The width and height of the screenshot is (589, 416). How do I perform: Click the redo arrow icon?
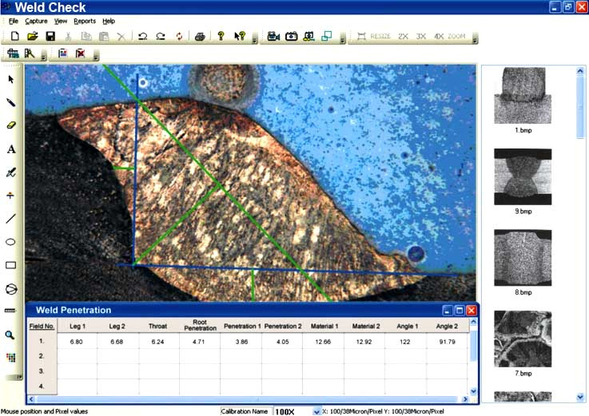click(161, 37)
